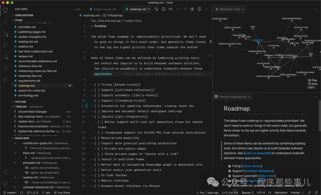321x195 pixels.
Task: Select Add roadmap items timeline entry
Action: (x=43, y=116)
